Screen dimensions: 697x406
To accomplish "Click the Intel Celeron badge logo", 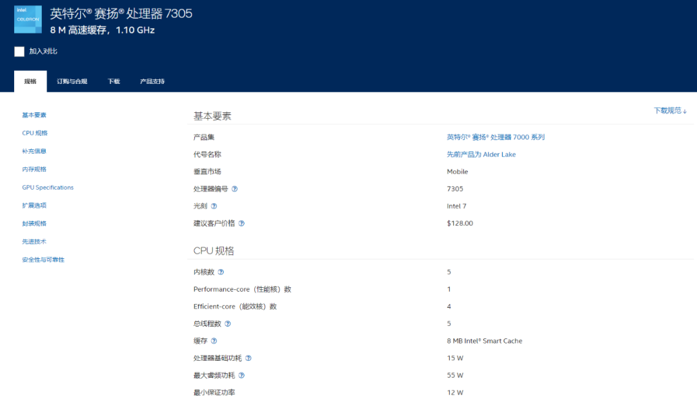I will tap(28, 19).
